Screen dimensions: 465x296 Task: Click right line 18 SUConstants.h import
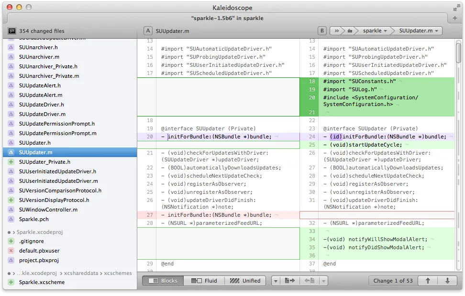coord(359,81)
